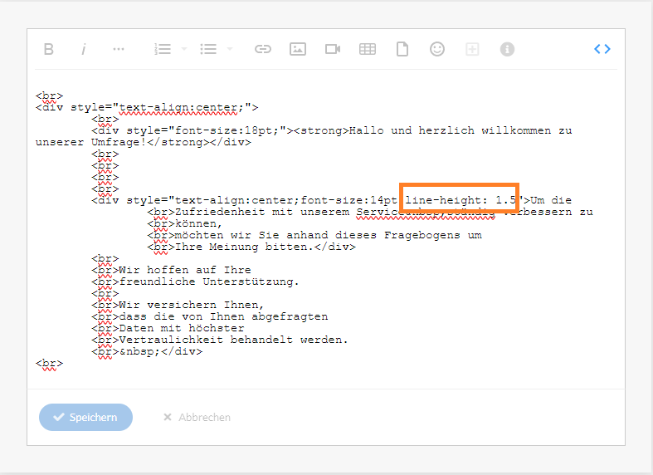Open the editor info icon
Screen dimensions: 653x475
(507, 49)
